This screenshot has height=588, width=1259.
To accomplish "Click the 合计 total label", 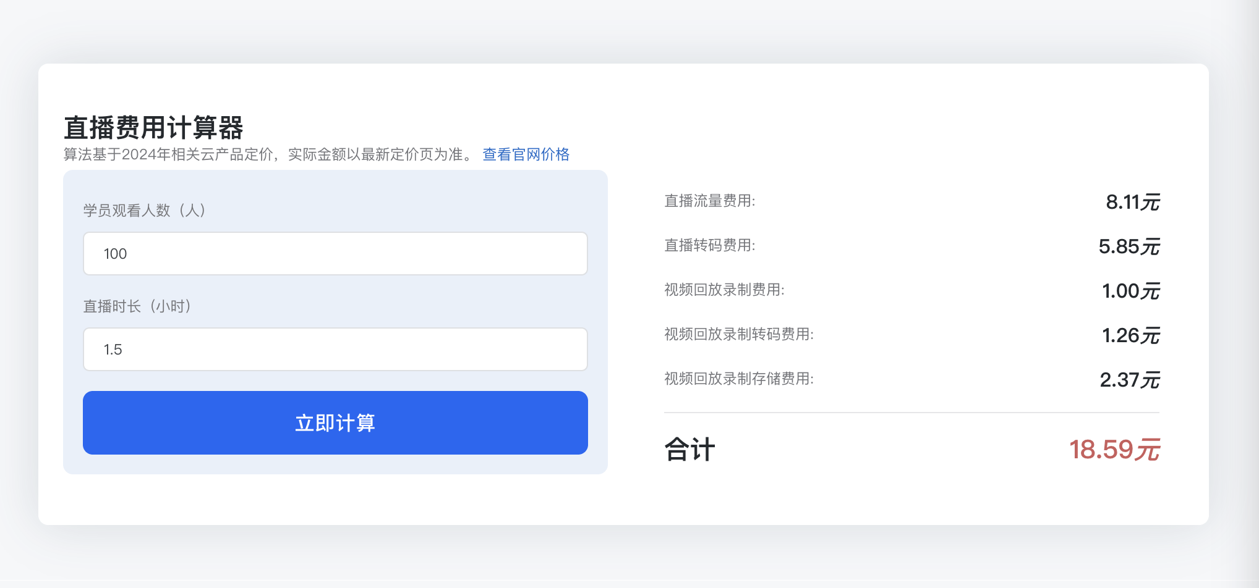I will [689, 450].
